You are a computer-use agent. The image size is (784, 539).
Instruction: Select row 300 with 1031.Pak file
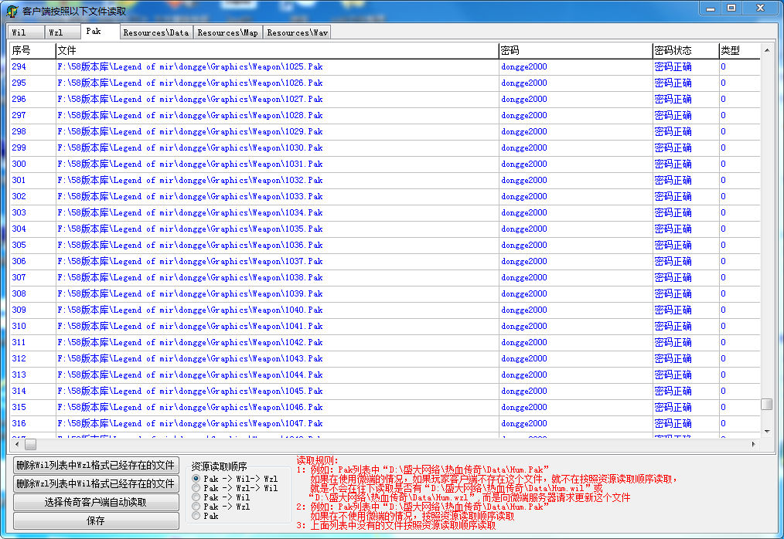[x=189, y=164]
